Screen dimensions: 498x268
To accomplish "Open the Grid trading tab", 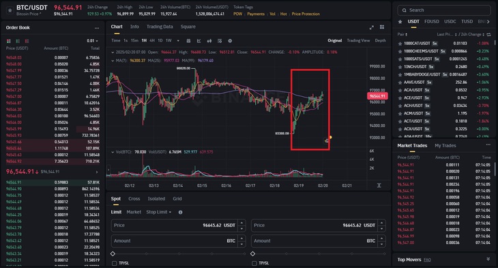I will click(x=177, y=198).
